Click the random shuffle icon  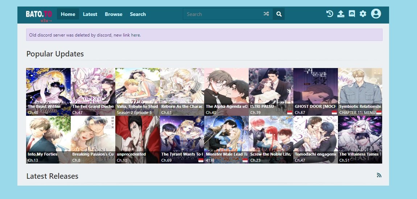coord(266,14)
